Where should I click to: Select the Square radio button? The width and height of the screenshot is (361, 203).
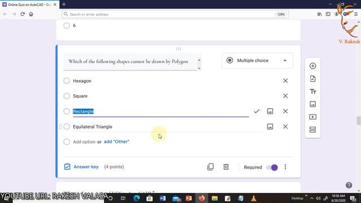point(67,96)
